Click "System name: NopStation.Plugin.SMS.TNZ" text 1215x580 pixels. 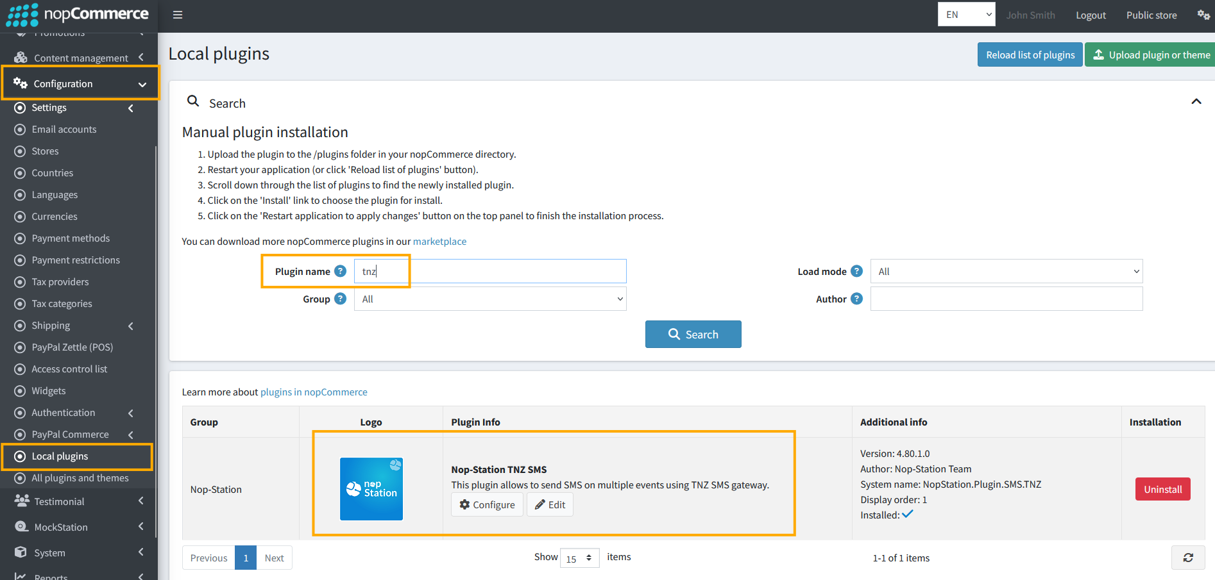point(951,484)
